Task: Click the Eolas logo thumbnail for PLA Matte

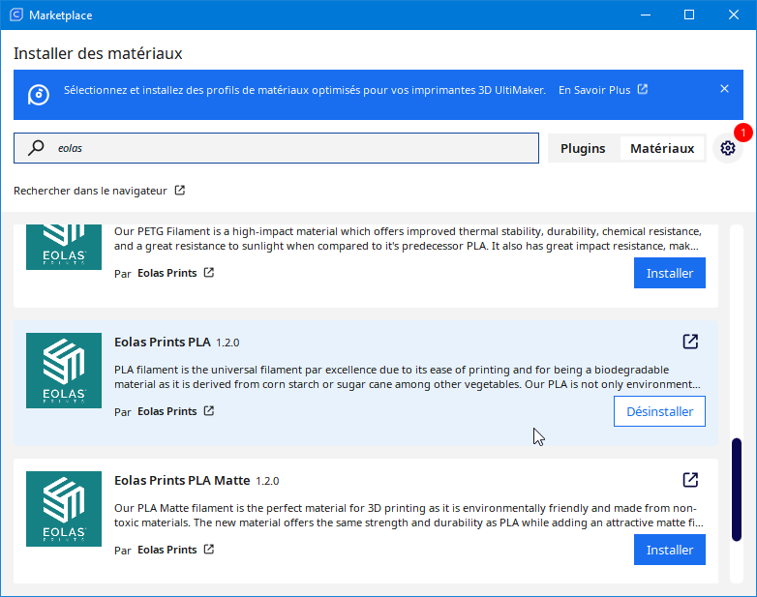Action: [64, 509]
